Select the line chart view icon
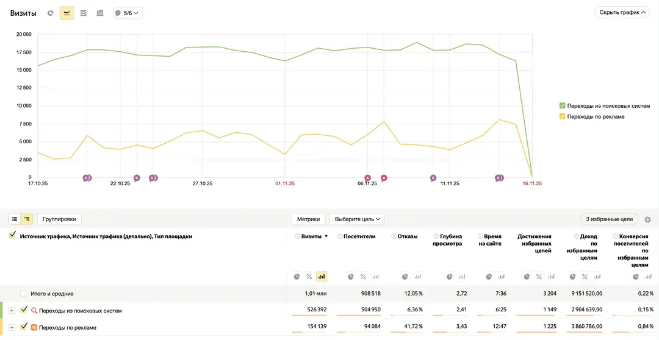Image resolution: width=659 pixels, height=340 pixels. (x=67, y=13)
